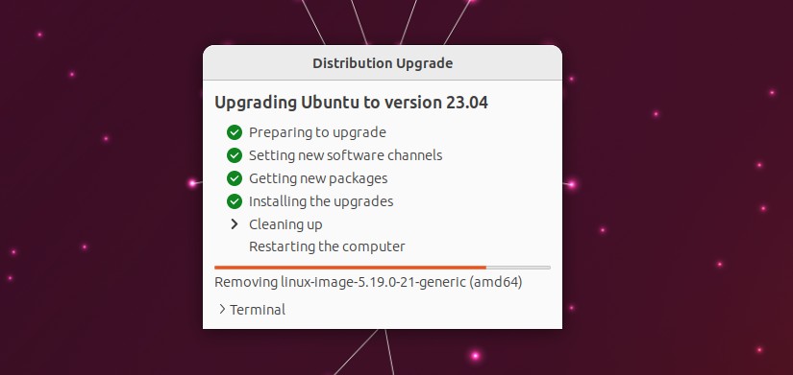This screenshot has height=375, width=793.
Task: Click the Removing linux-image status text
Action: 368,282
